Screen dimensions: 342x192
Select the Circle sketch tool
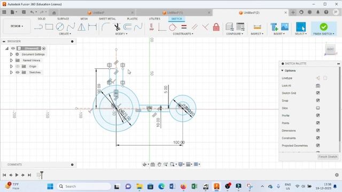[60, 27]
